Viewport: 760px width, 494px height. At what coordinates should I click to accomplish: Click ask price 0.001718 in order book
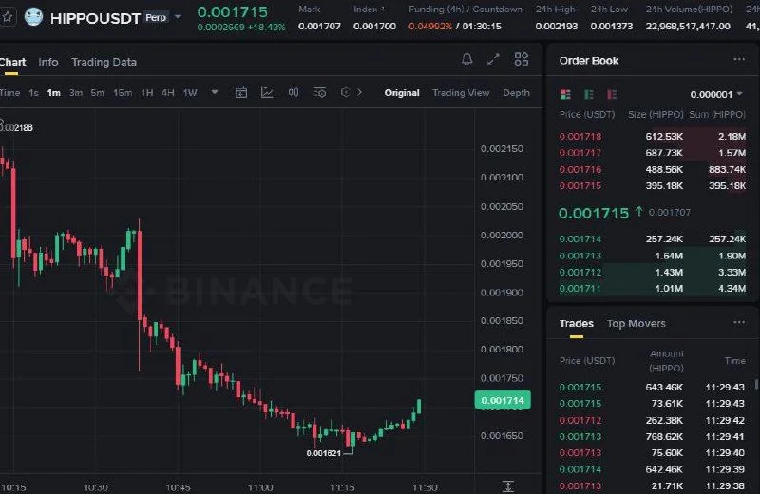580,136
